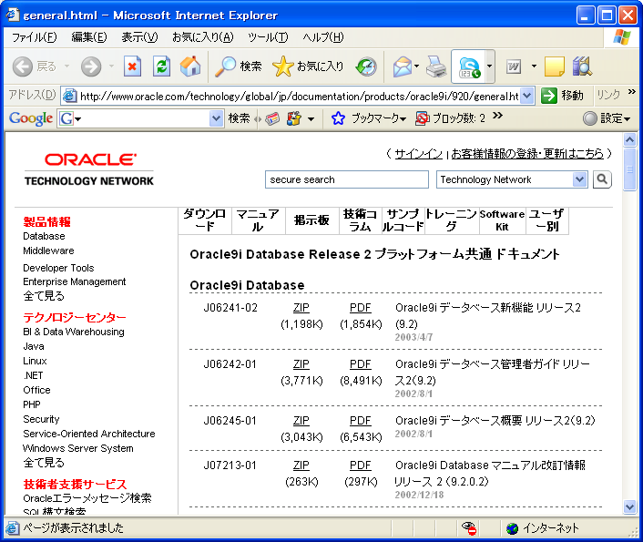Select the 掲示板 tab
The image size is (643, 542).
point(311,220)
